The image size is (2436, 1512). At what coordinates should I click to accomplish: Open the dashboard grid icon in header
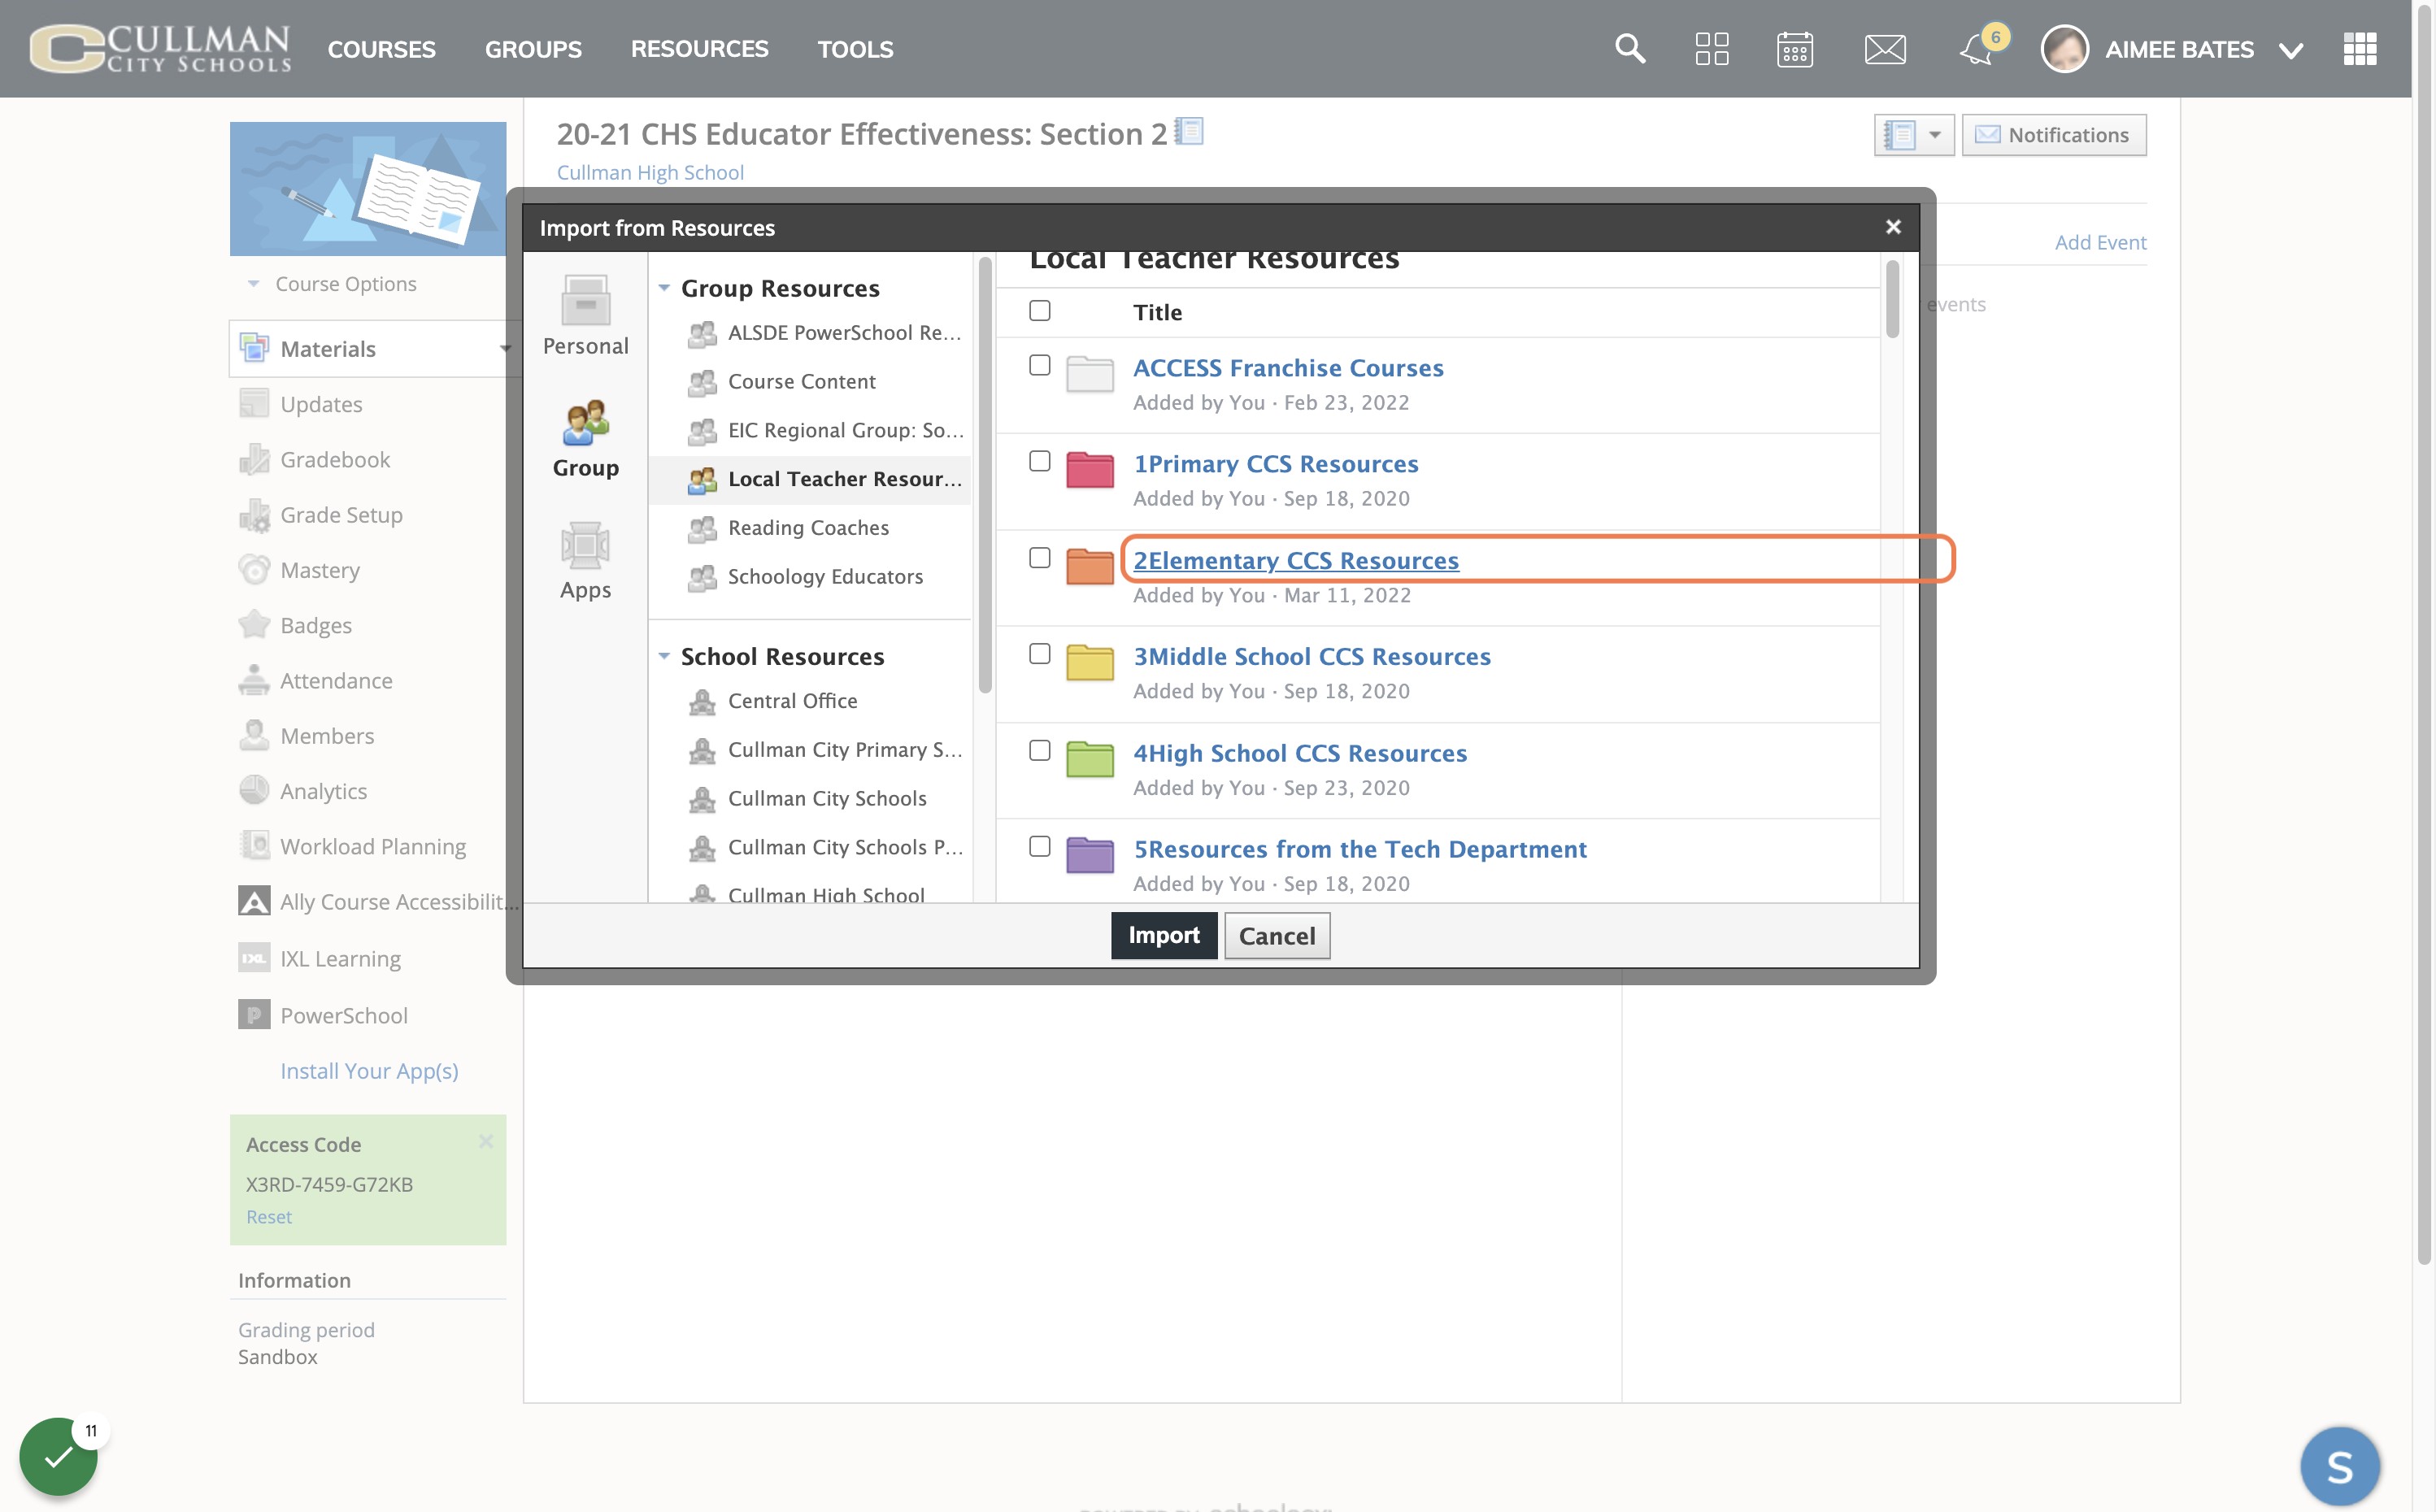point(1712,48)
